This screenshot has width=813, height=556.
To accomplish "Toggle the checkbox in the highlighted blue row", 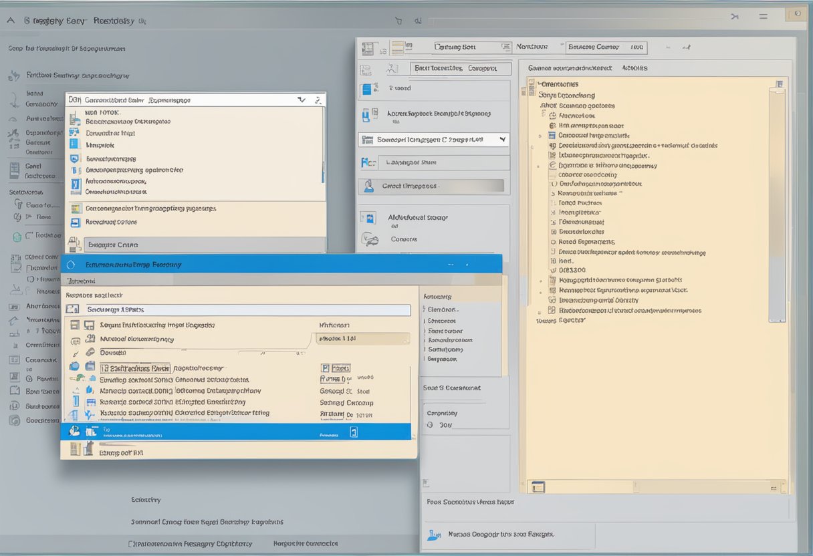I will (x=354, y=432).
